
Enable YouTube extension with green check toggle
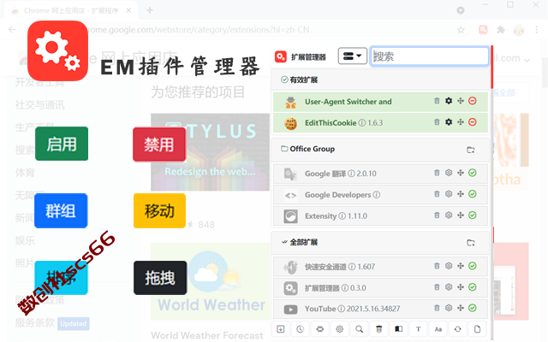pyautogui.click(x=473, y=308)
